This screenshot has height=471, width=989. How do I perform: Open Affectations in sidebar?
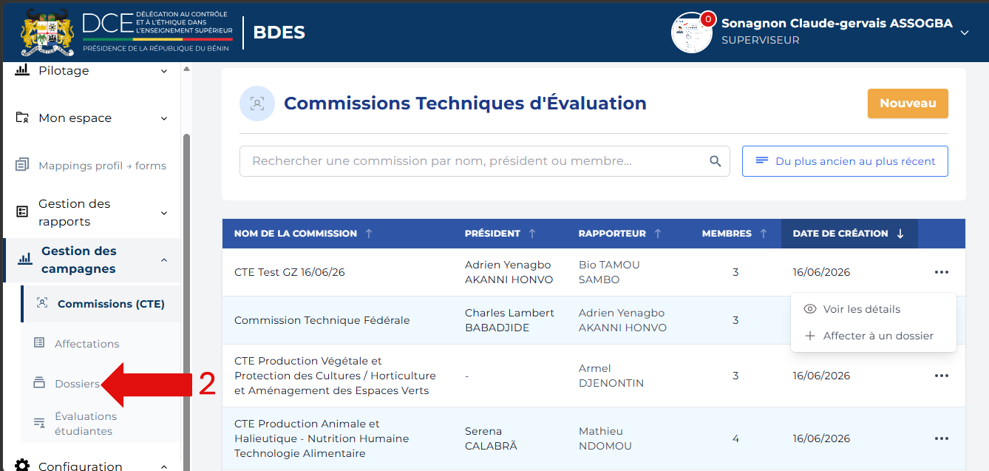click(86, 344)
